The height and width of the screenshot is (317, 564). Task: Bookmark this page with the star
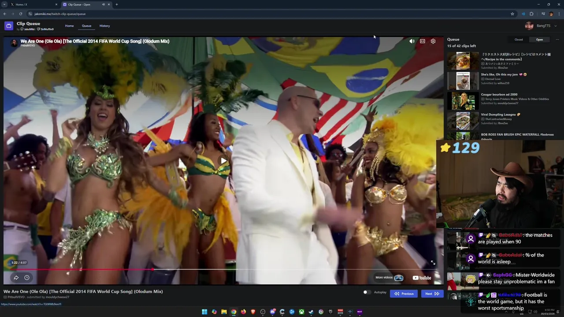[512, 14]
